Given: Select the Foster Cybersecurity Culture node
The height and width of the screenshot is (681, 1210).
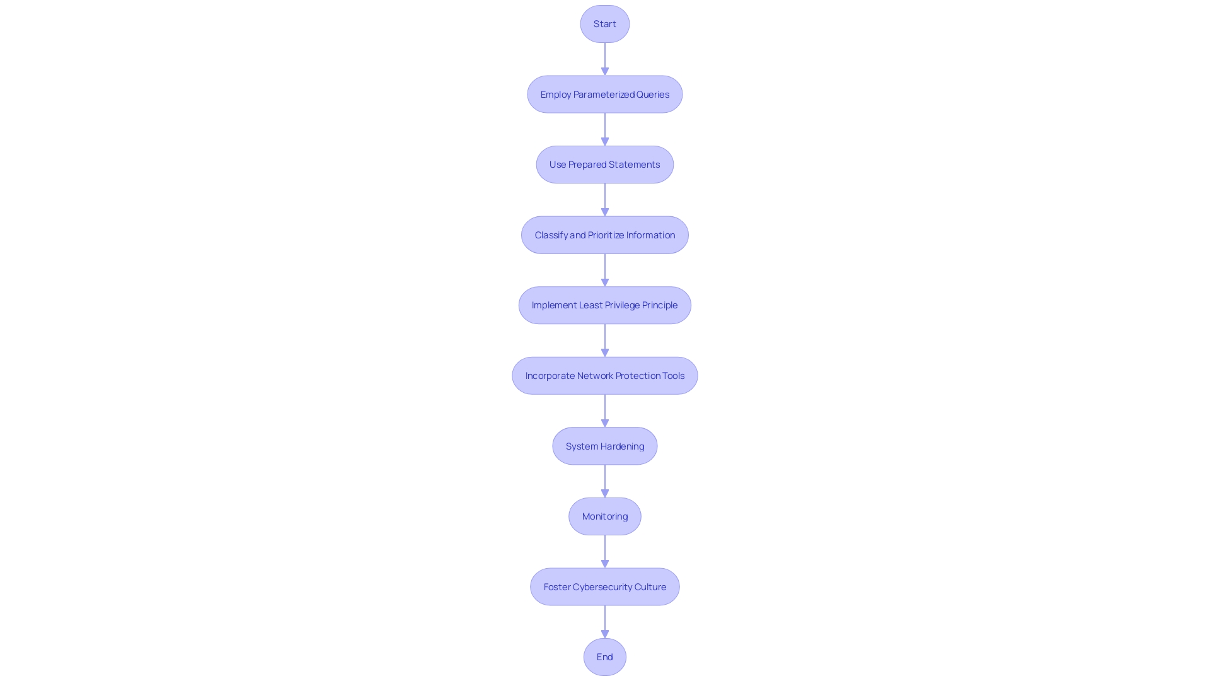Looking at the screenshot, I should [x=605, y=586].
